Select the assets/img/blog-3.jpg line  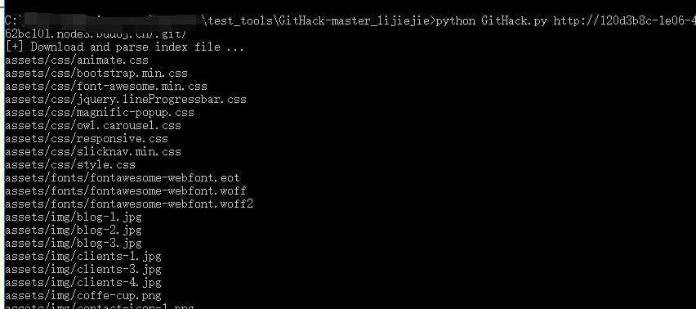(x=74, y=244)
